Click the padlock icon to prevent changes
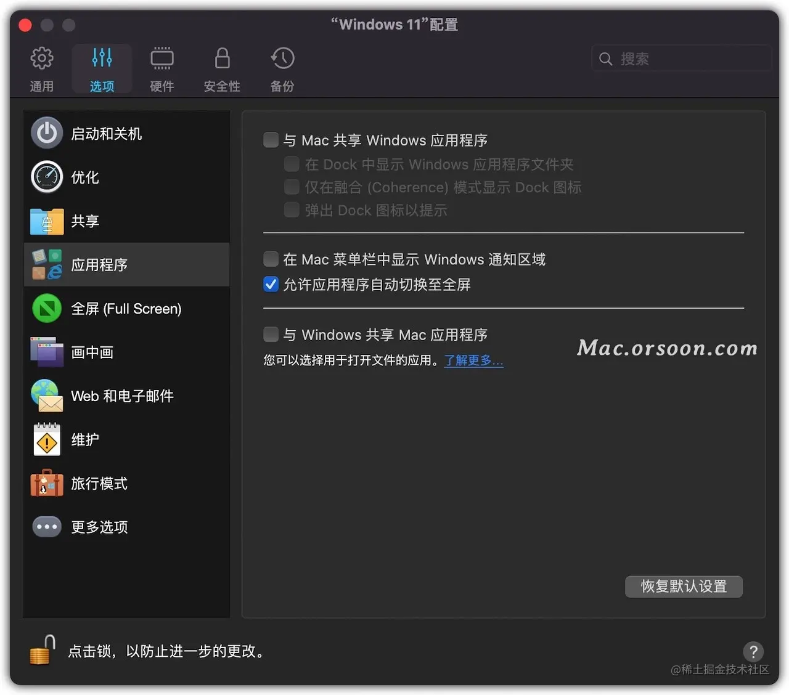The width and height of the screenshot is (789, 695). pyautogui.click(x=42, y=651)
